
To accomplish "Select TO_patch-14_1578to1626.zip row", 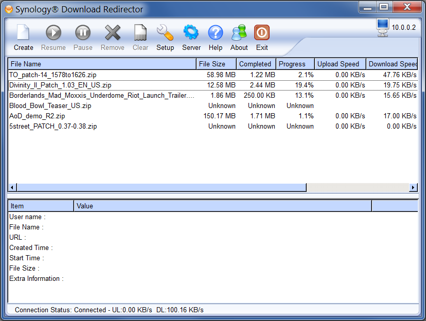I will click(x=212, y=75).
